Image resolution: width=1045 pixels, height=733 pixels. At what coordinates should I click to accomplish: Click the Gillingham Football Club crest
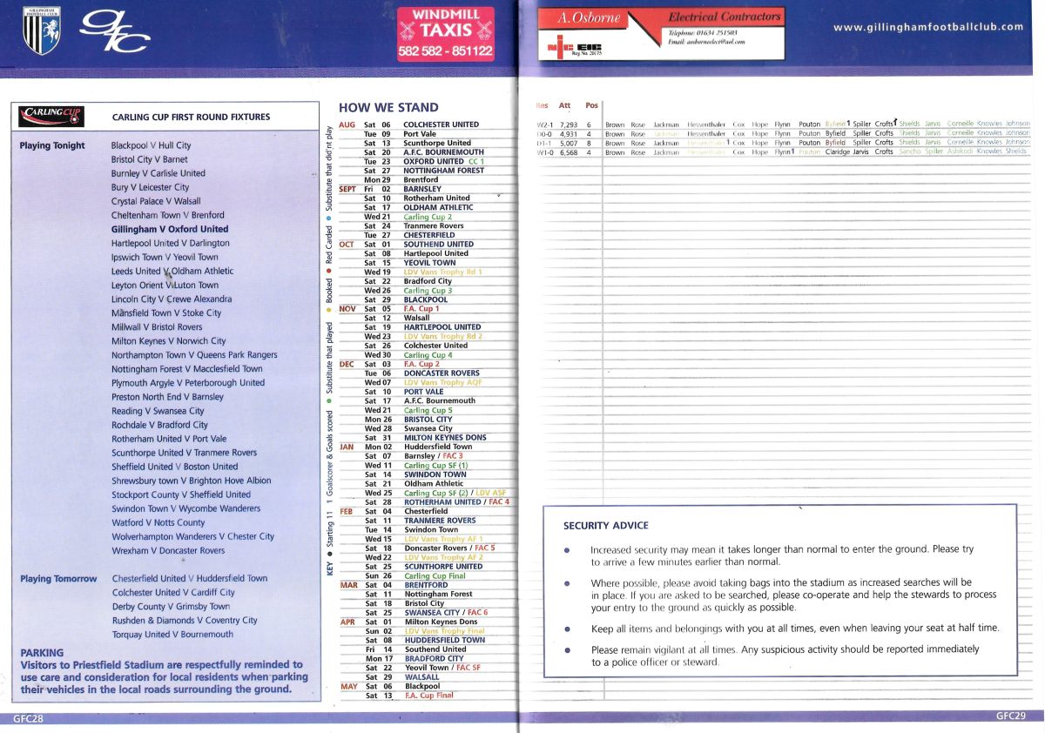(x=42, y=30)
